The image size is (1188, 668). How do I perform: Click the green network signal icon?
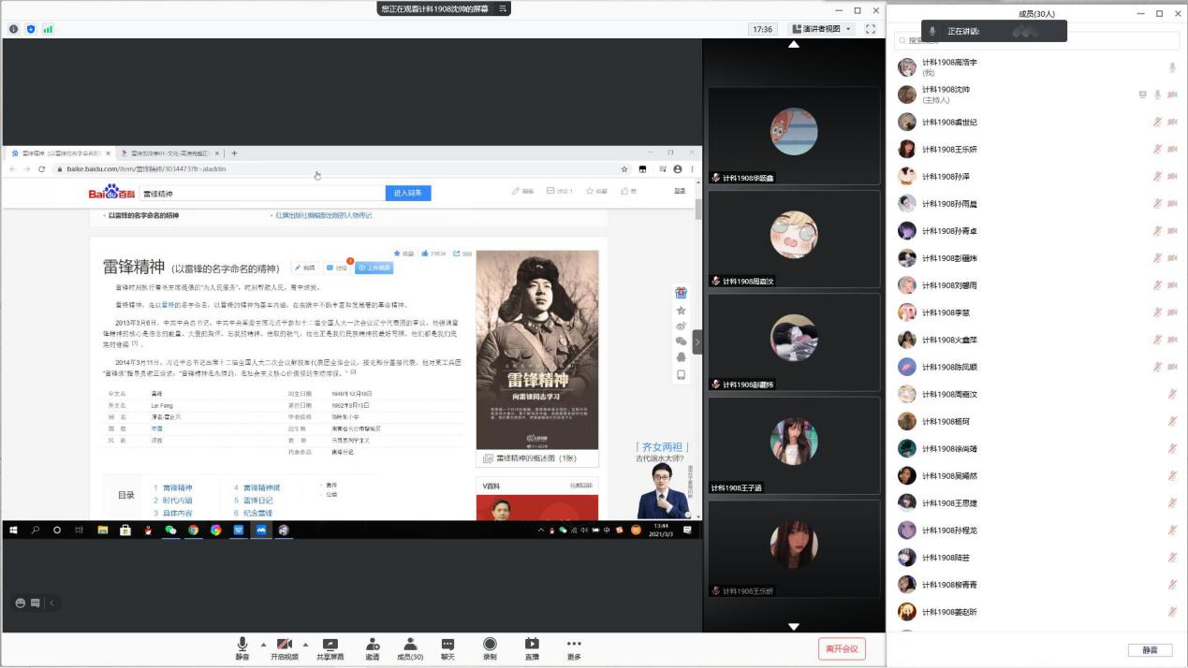tap(48, 29)
